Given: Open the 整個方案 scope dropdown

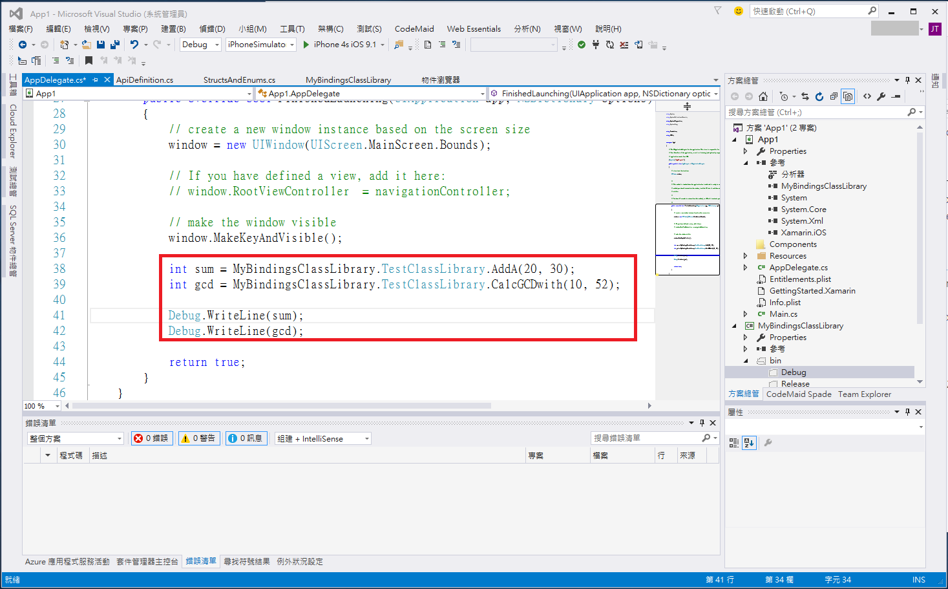Looking at the screenshot, I should [x=75, y=438].
